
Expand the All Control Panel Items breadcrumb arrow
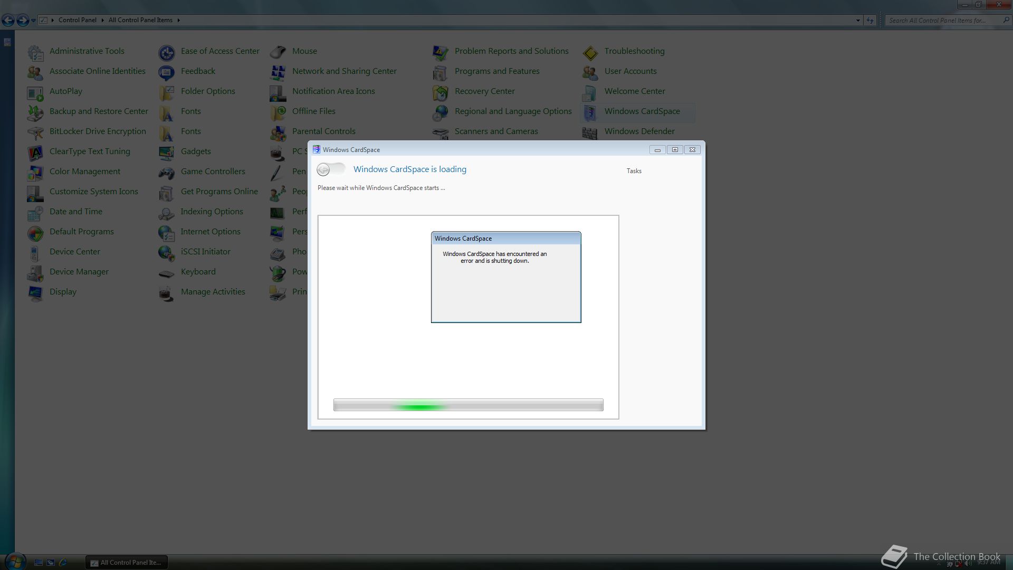[178, 20]
